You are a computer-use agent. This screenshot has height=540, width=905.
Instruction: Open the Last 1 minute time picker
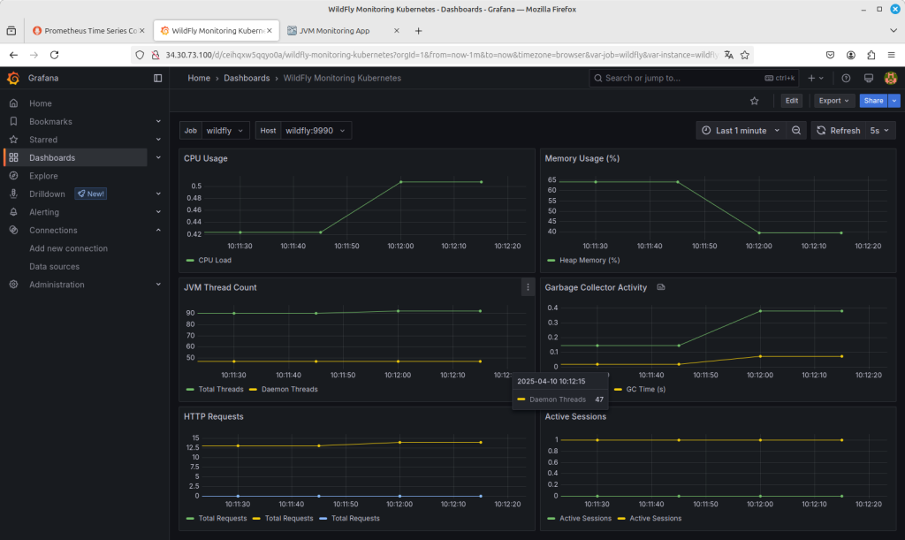[741, 131]
